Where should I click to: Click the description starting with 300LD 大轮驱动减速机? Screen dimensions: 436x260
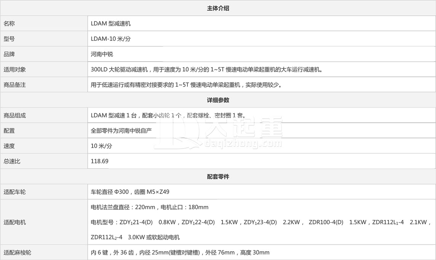point(207,70)
